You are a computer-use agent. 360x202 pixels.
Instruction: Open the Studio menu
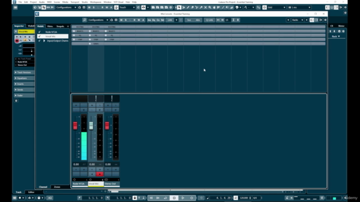click(x=84, y=2)
